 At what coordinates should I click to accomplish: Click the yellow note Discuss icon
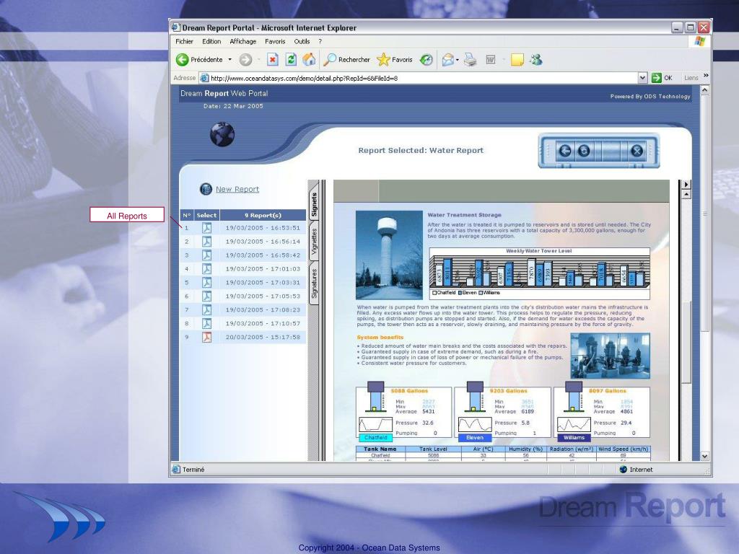click(517, 60)
